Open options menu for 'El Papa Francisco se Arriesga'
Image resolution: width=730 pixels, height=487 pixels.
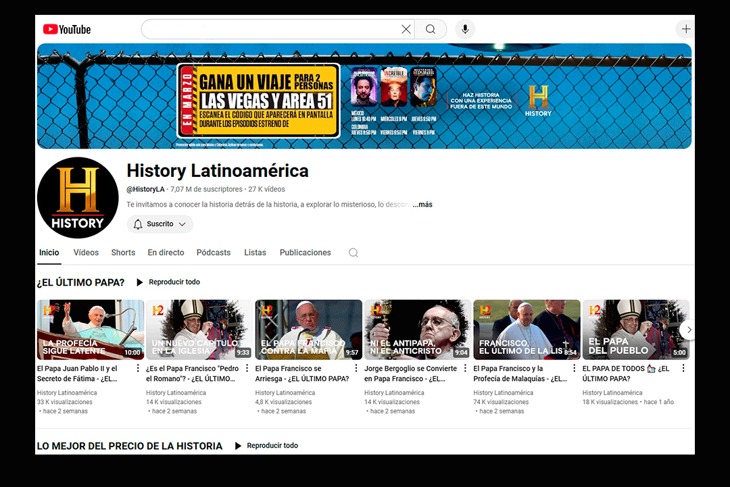coord(356,368)
